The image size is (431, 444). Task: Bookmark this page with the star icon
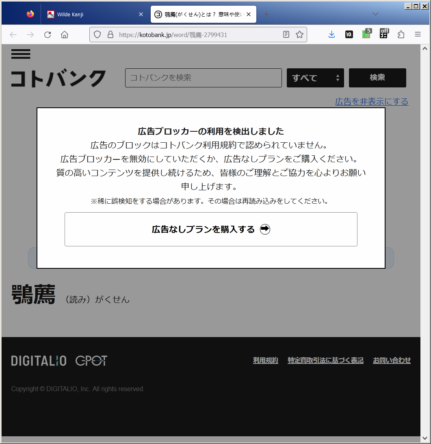[299, 35]
